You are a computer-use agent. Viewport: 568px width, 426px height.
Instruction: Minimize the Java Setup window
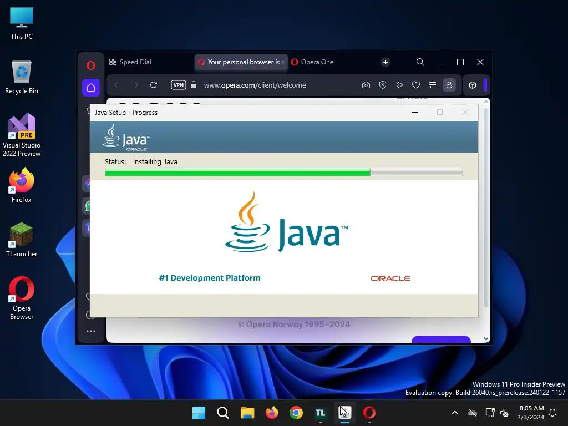pos(415,112)
